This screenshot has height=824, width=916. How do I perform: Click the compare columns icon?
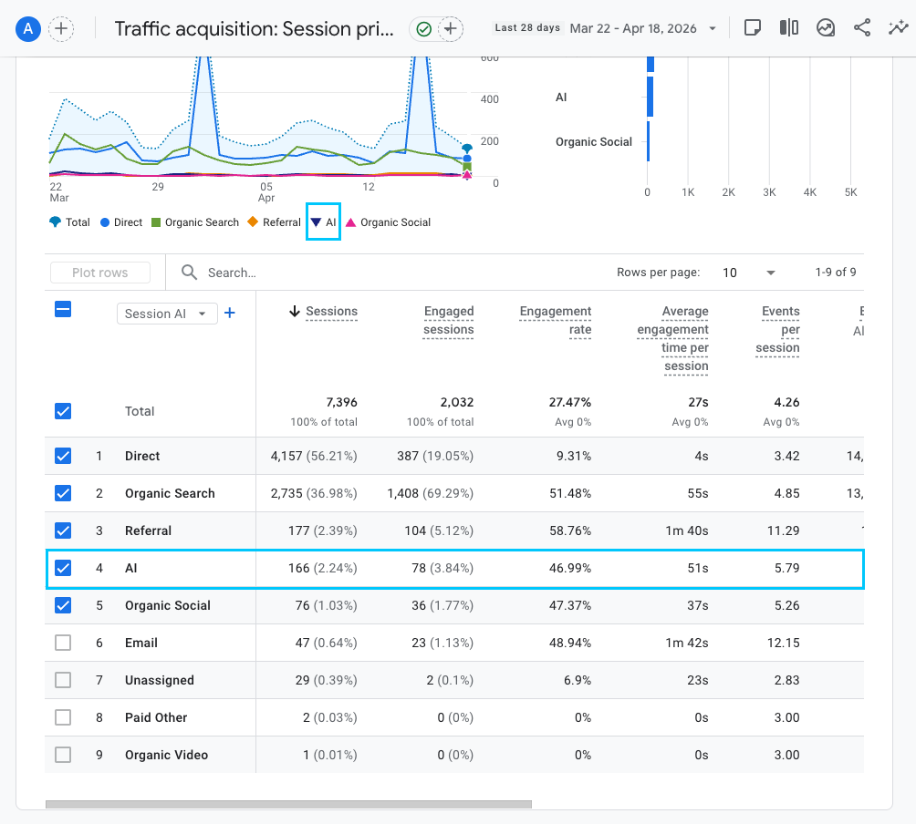[x=789, y=28]
